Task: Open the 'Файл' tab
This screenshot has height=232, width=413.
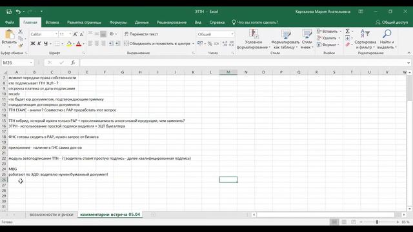Action: (x=10, y=23)
